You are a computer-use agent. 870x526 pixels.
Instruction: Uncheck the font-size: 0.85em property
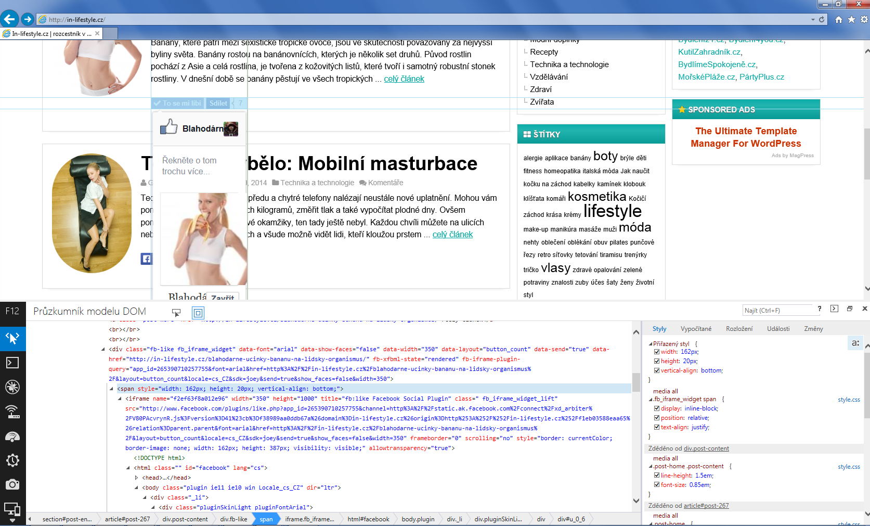(x=657, y=485)
